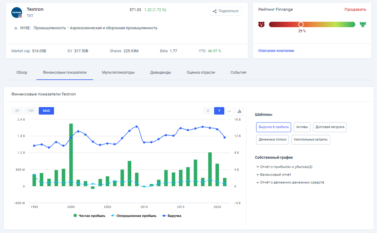
Task: Click the TXT ticker symbol
Action: tap(30, 16)
